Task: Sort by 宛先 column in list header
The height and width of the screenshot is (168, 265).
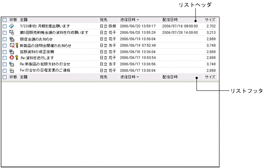Action: (x=104, y=20)
